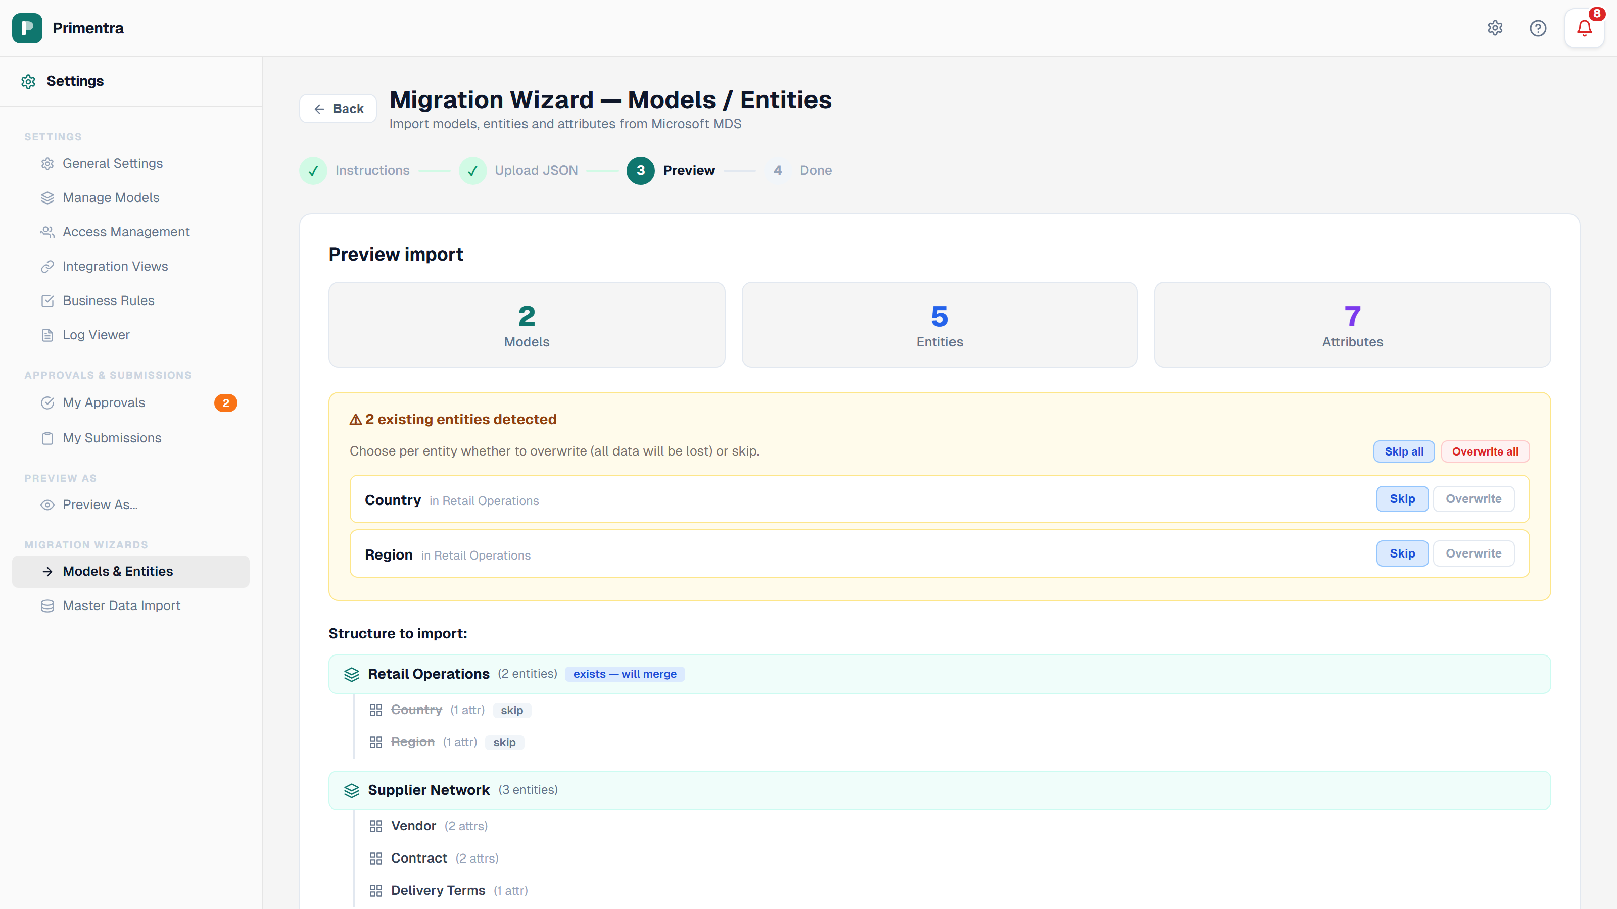
Task: Click the struck-through Region entity grid icon
Action: click(x=376, y=743)
